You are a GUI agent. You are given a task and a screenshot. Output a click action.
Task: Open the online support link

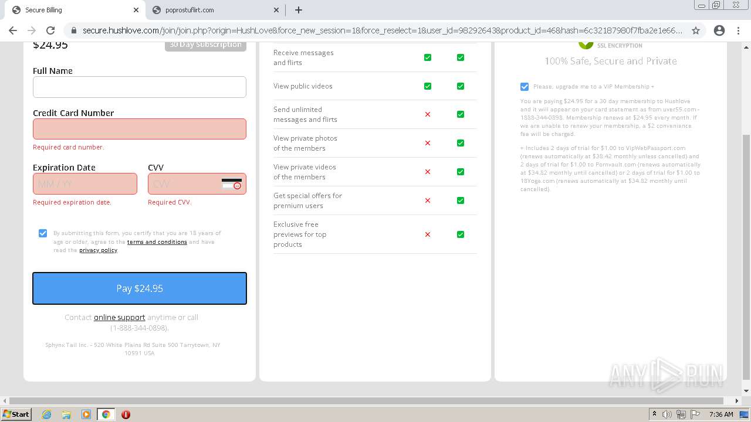(x=120, y=318)
